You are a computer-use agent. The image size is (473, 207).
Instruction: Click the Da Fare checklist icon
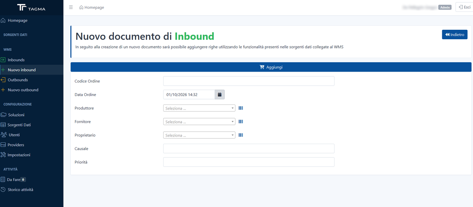coord(3,180)
